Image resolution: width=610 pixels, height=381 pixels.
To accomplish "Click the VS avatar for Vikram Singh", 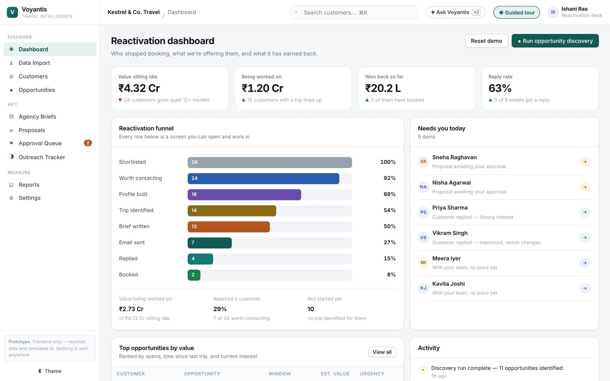I will [423, 238].
